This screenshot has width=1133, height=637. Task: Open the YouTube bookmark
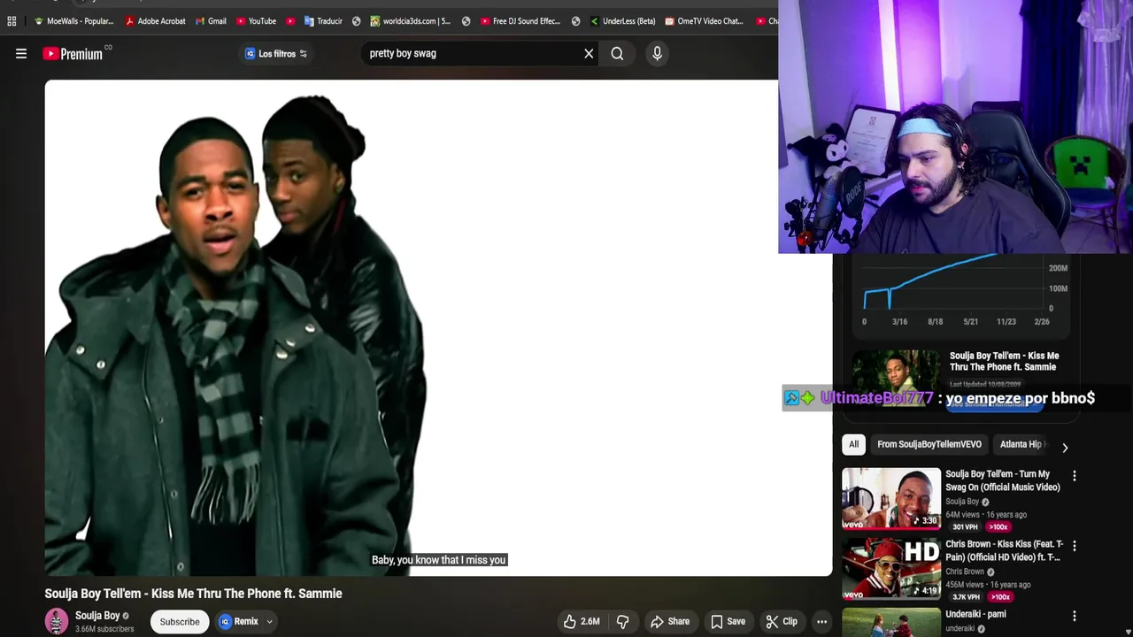tap(256, 21)
